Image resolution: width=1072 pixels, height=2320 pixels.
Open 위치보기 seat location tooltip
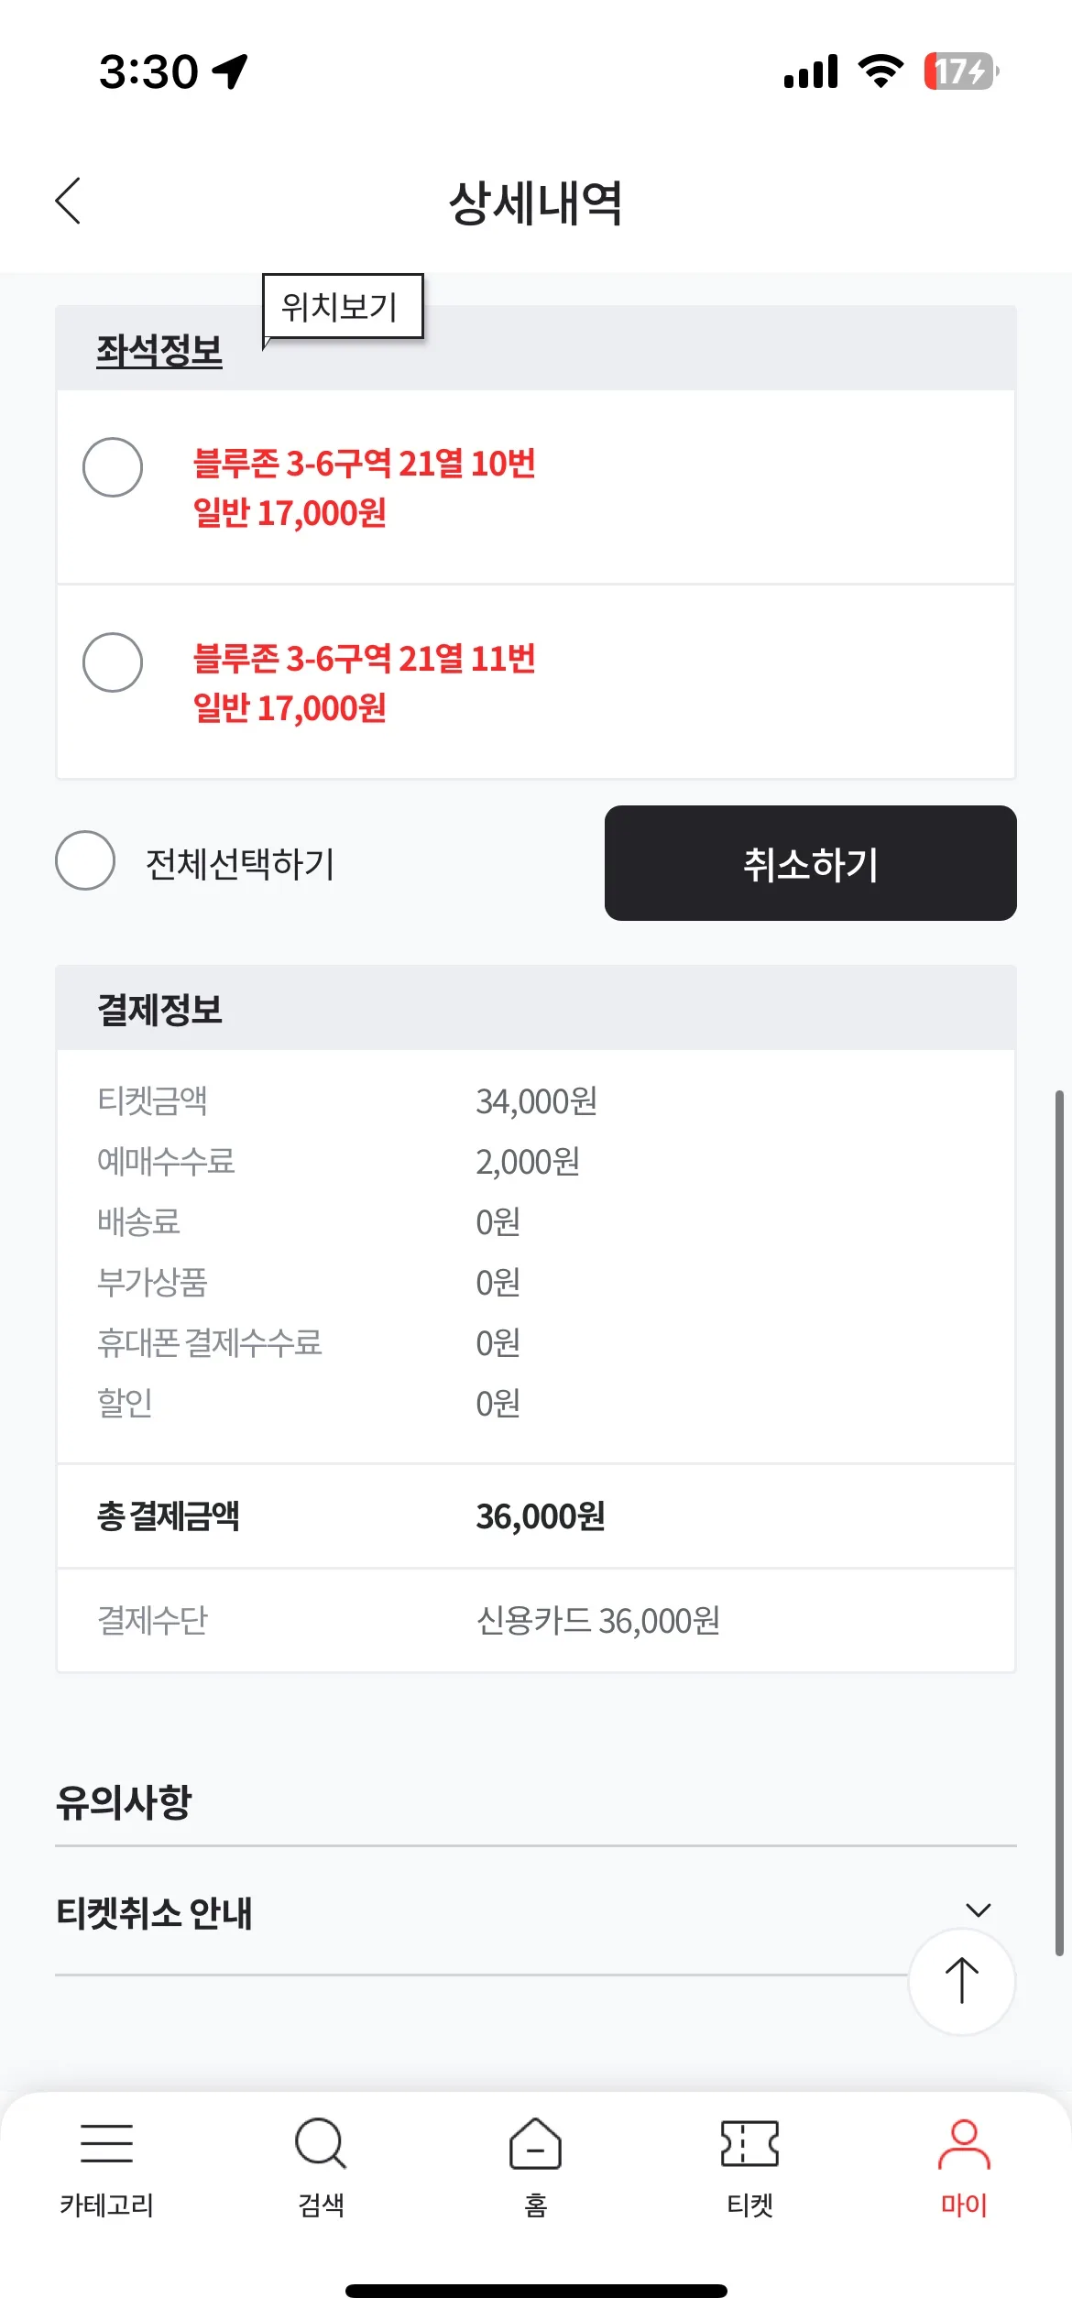coord(343,306)
